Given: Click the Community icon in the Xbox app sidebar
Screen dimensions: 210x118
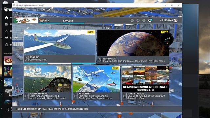Looking at the screenshot, I should point(7,38).
